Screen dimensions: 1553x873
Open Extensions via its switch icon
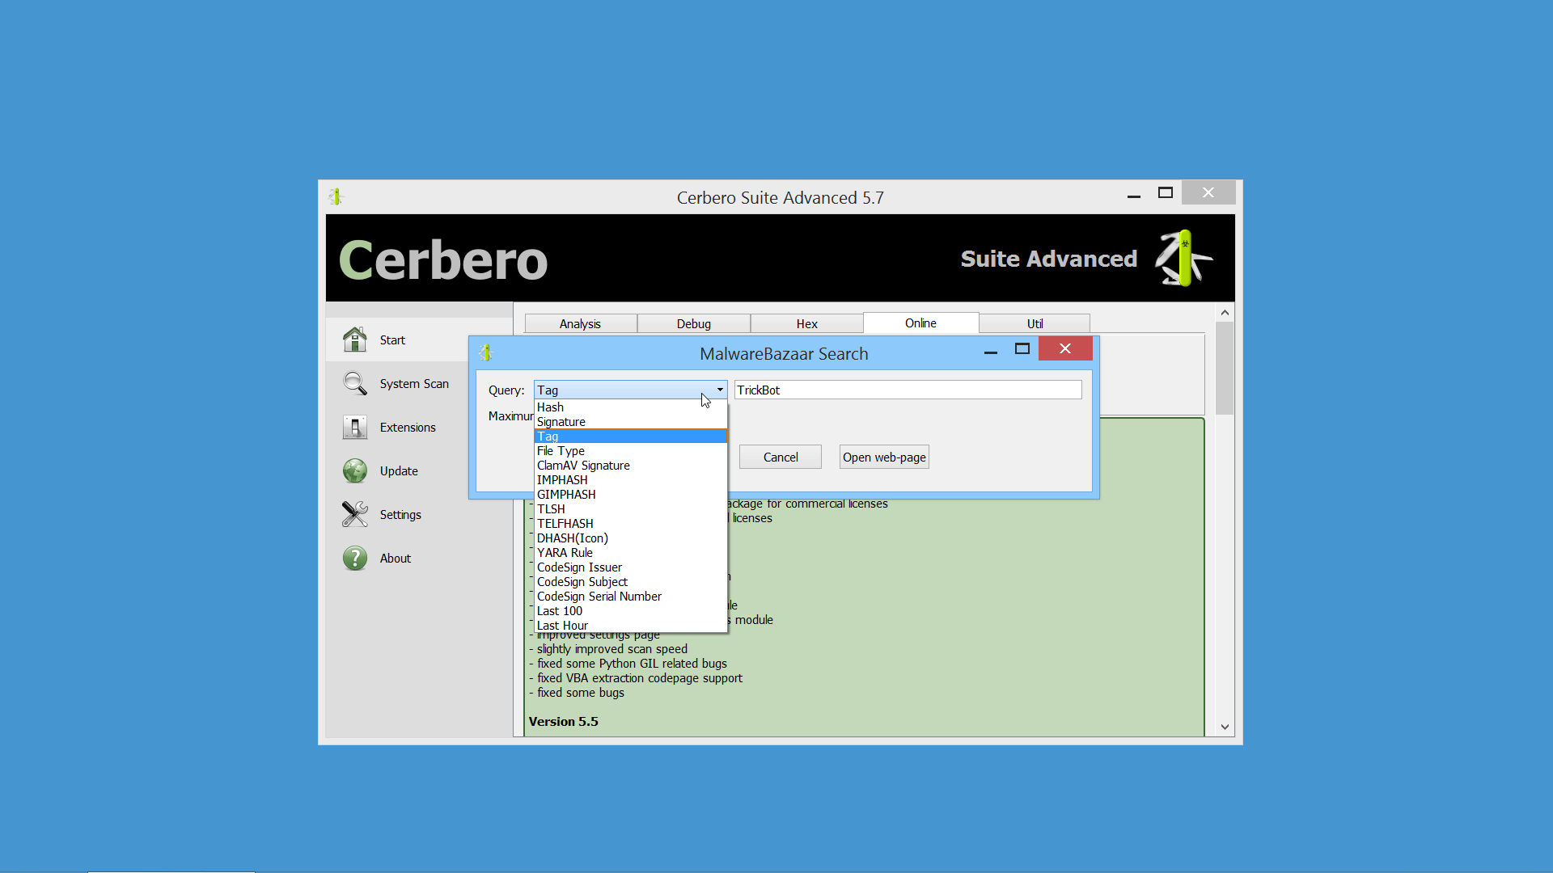(354, 427)
